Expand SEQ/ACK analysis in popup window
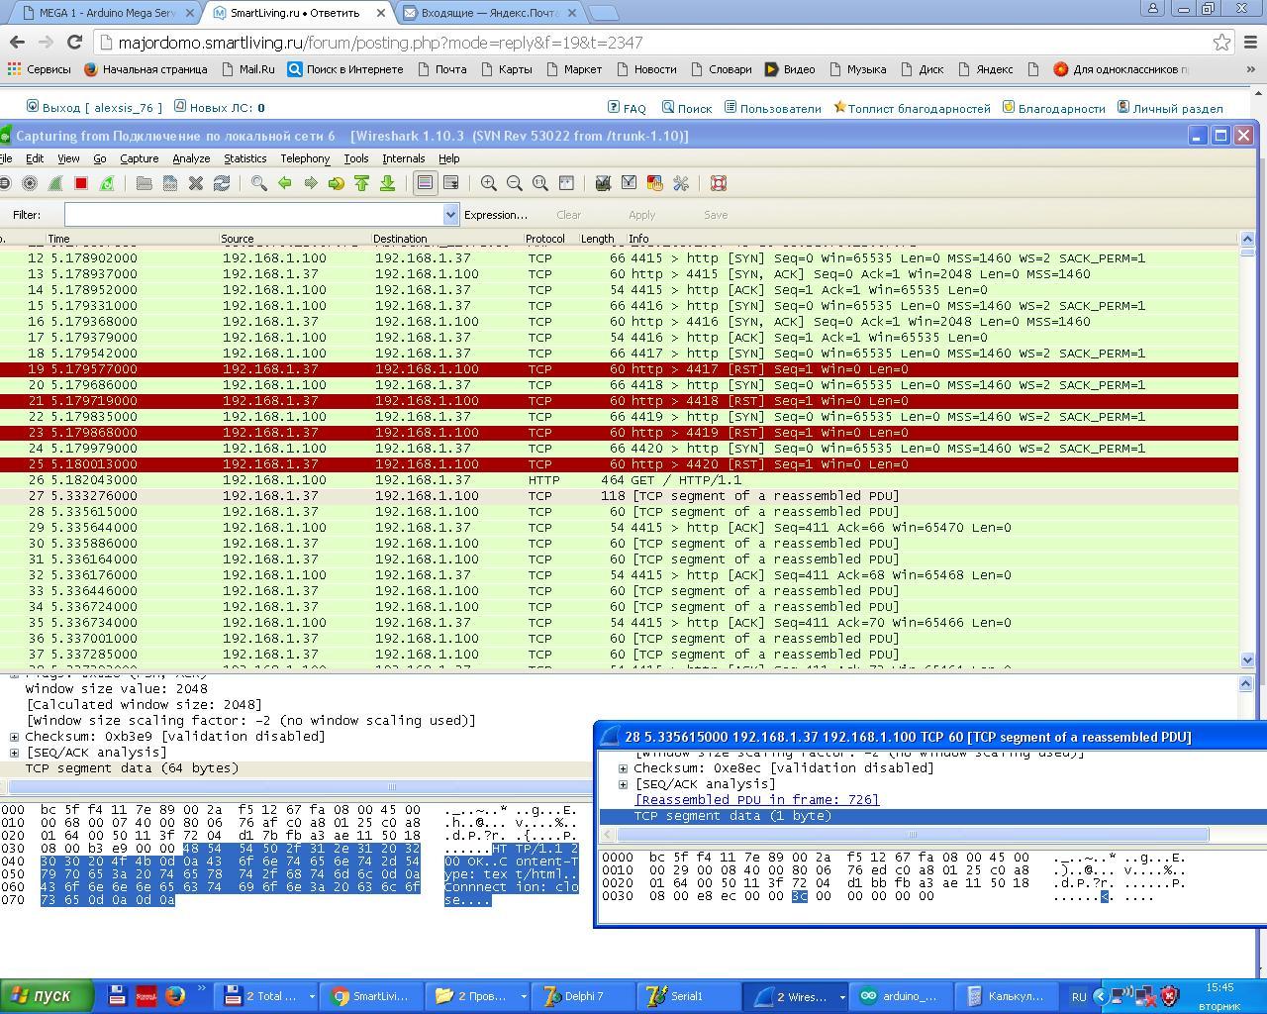 point(624,784)
